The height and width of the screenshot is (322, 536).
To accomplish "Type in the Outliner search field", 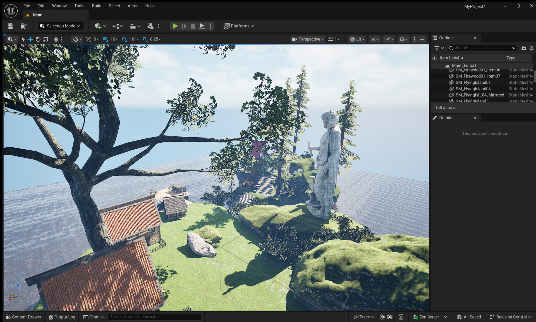I will tap(482, 48).
